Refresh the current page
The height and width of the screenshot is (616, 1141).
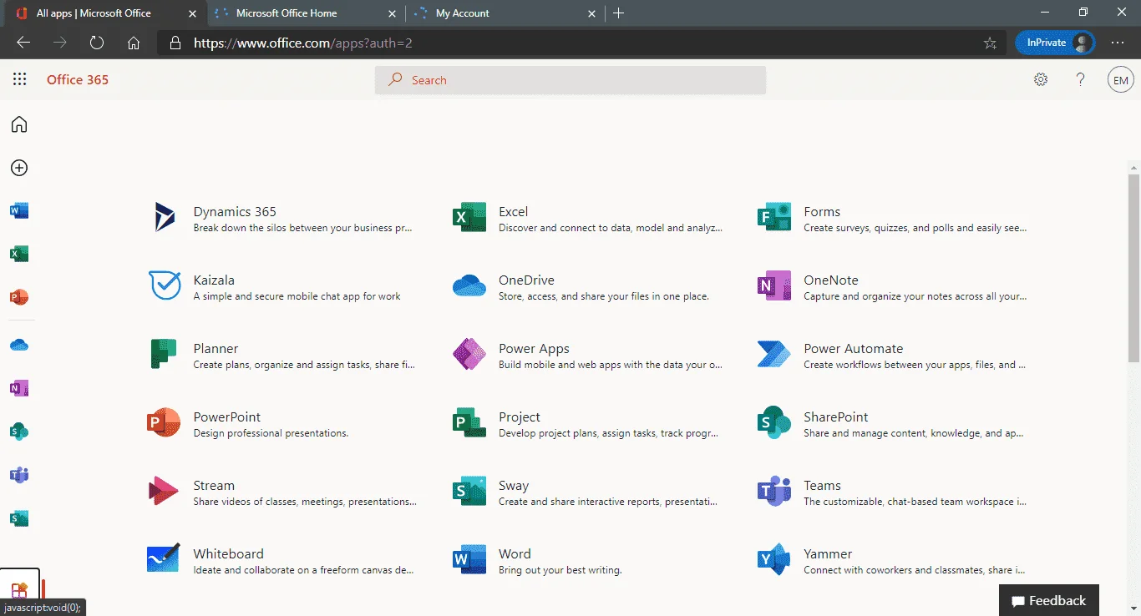pyautogui.click(x=97, y=43)
